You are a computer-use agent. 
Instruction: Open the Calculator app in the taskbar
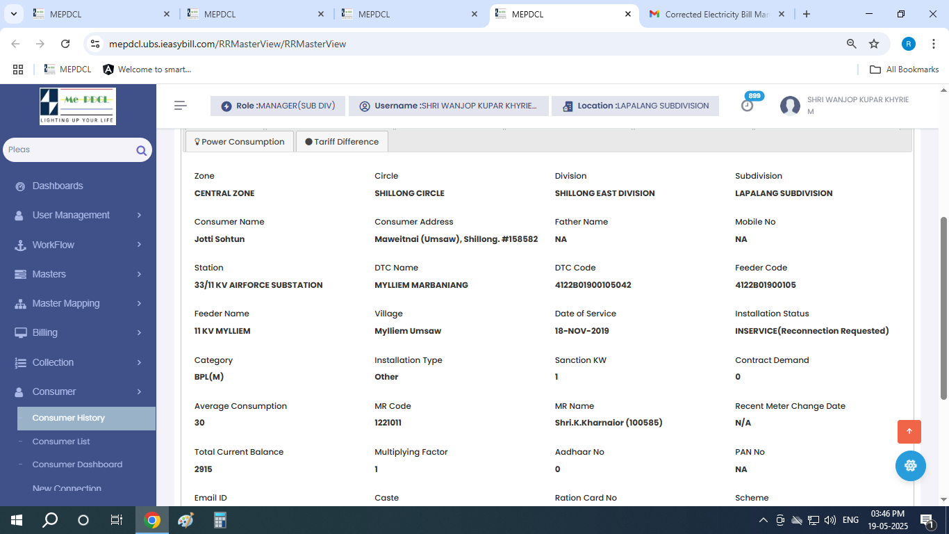[x=220, y=520]
